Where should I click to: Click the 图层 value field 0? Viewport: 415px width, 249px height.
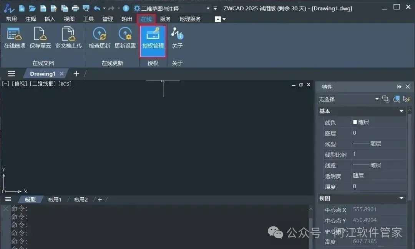coord(379,133)
